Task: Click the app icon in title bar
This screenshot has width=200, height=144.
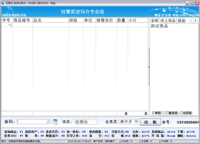Action: pyautogui.click(x=3, y=3)
